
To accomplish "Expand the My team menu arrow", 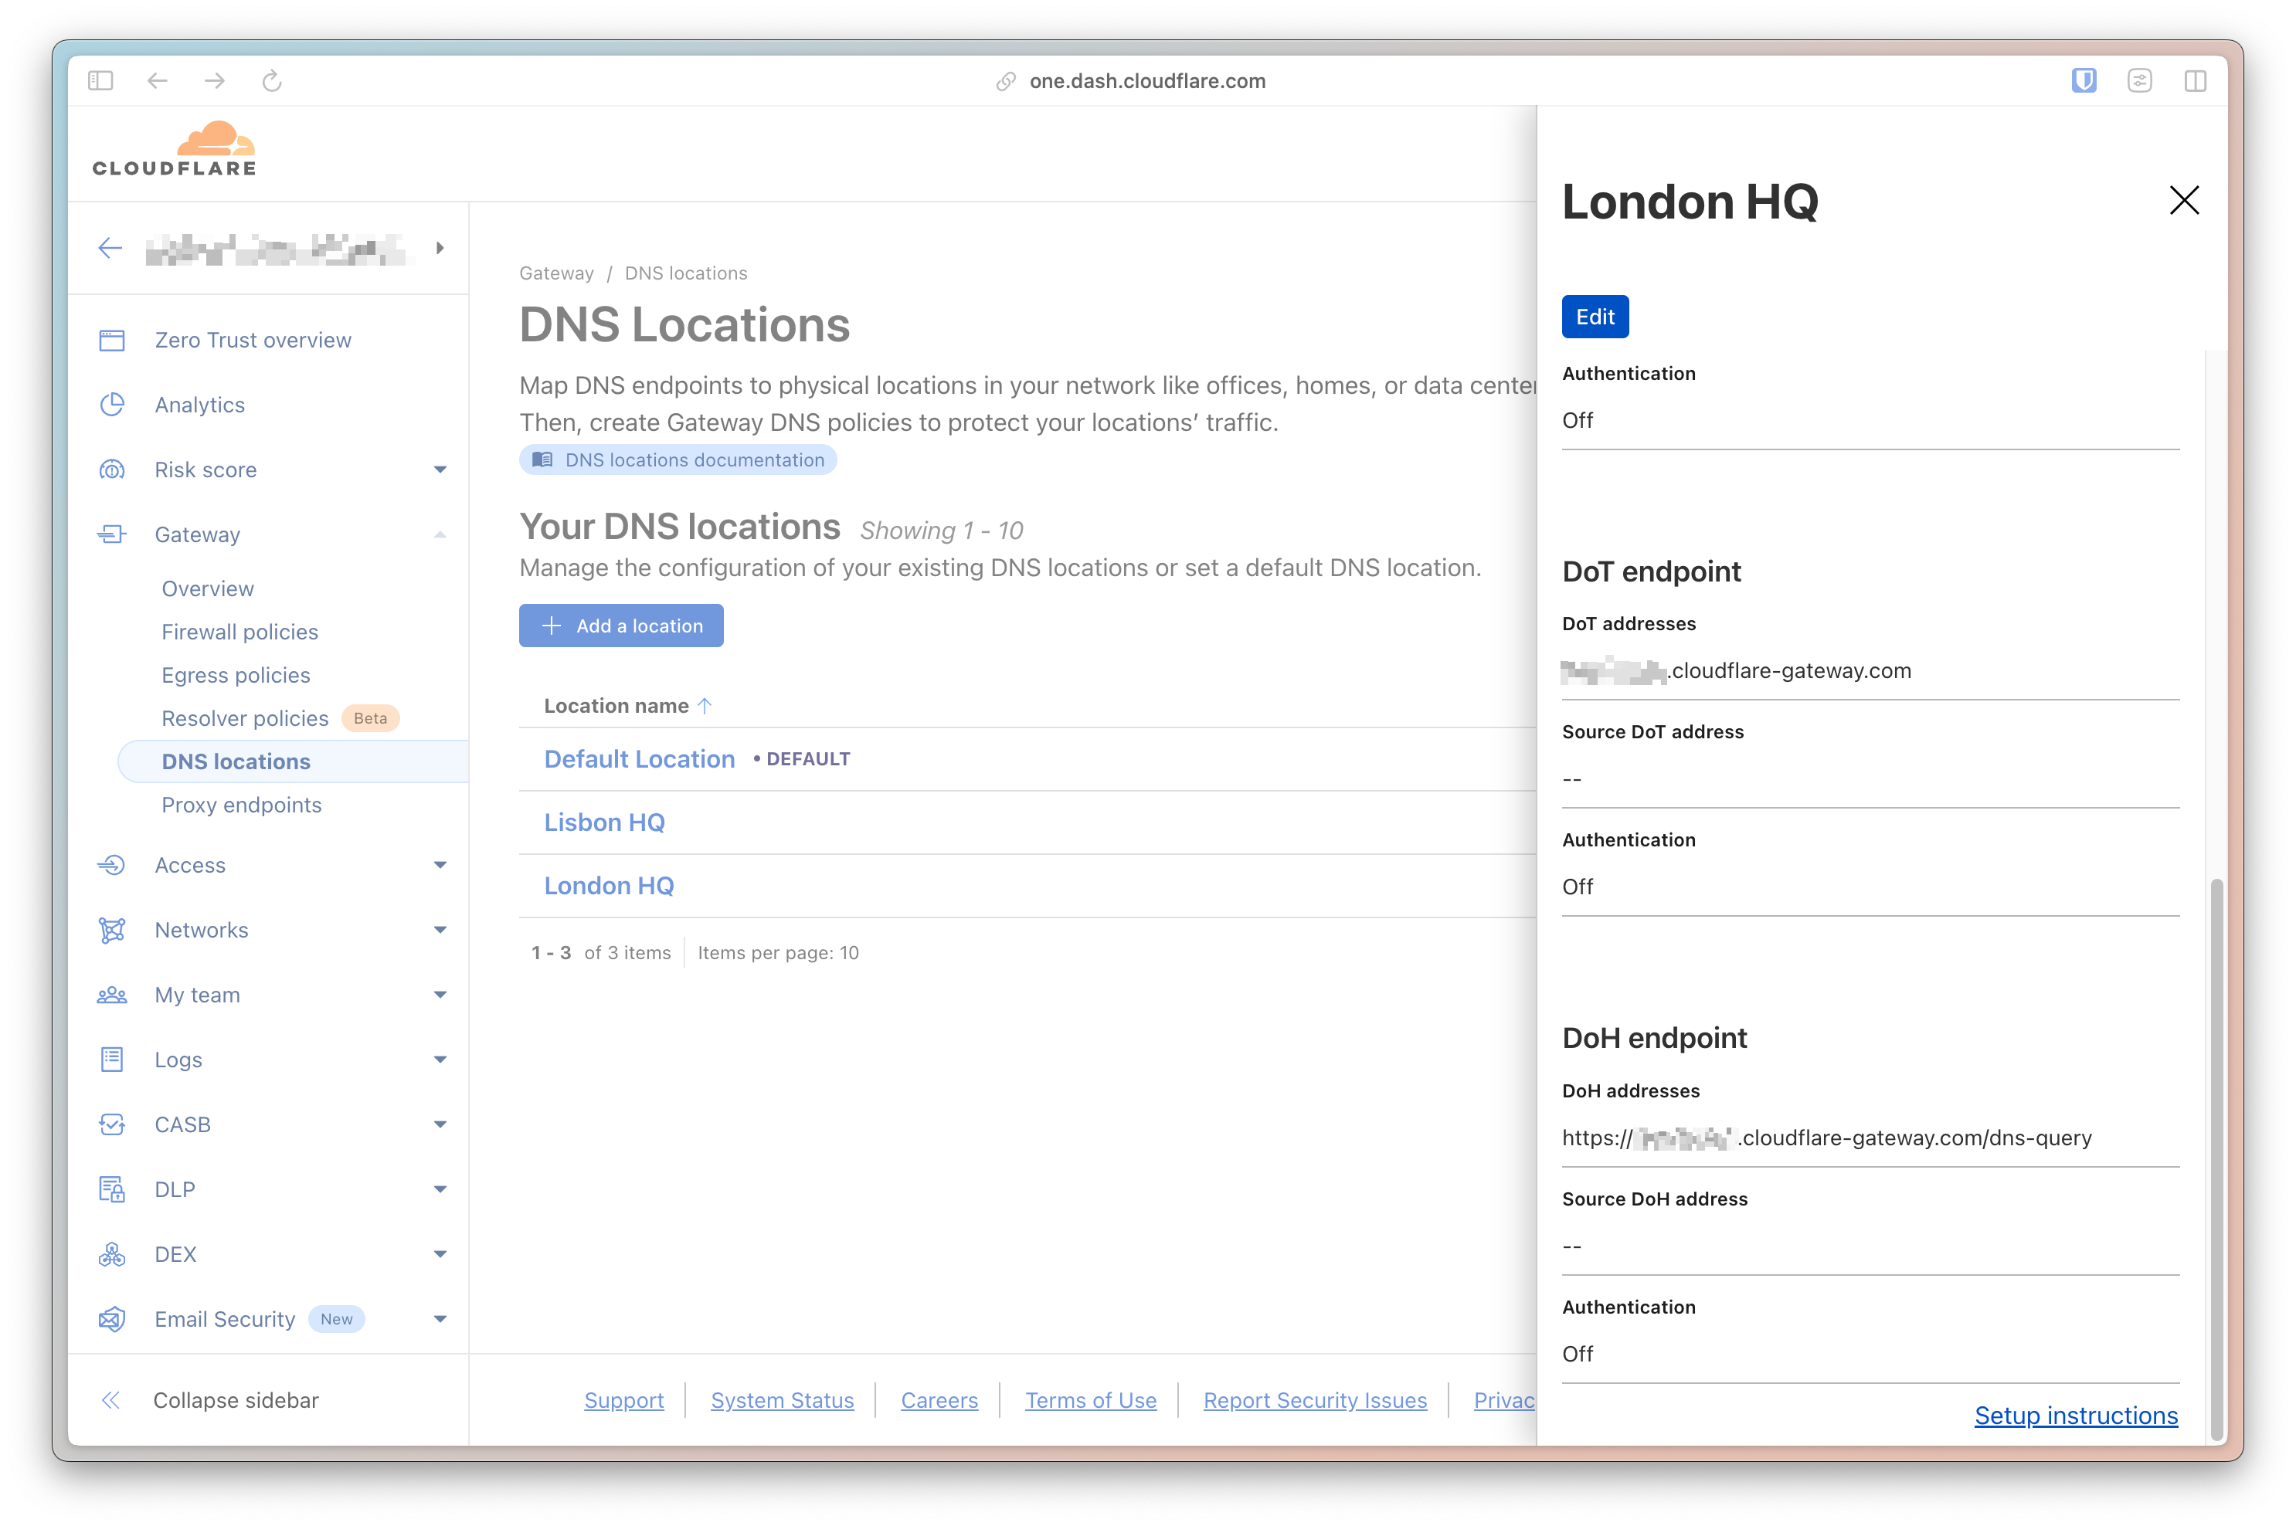I will [440, 995].
